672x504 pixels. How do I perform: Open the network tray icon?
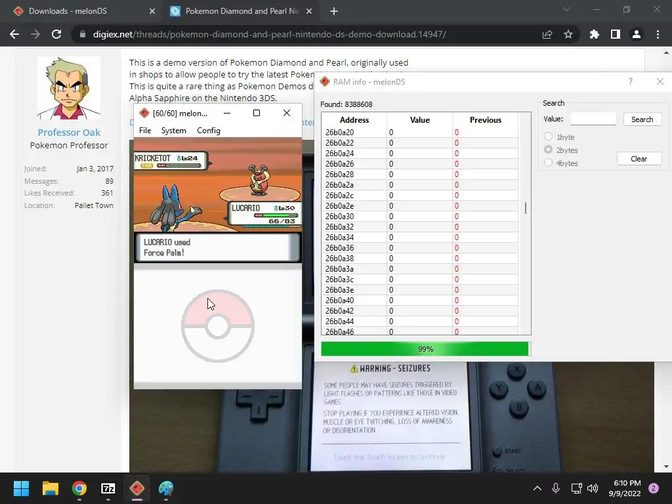[576, 488]
